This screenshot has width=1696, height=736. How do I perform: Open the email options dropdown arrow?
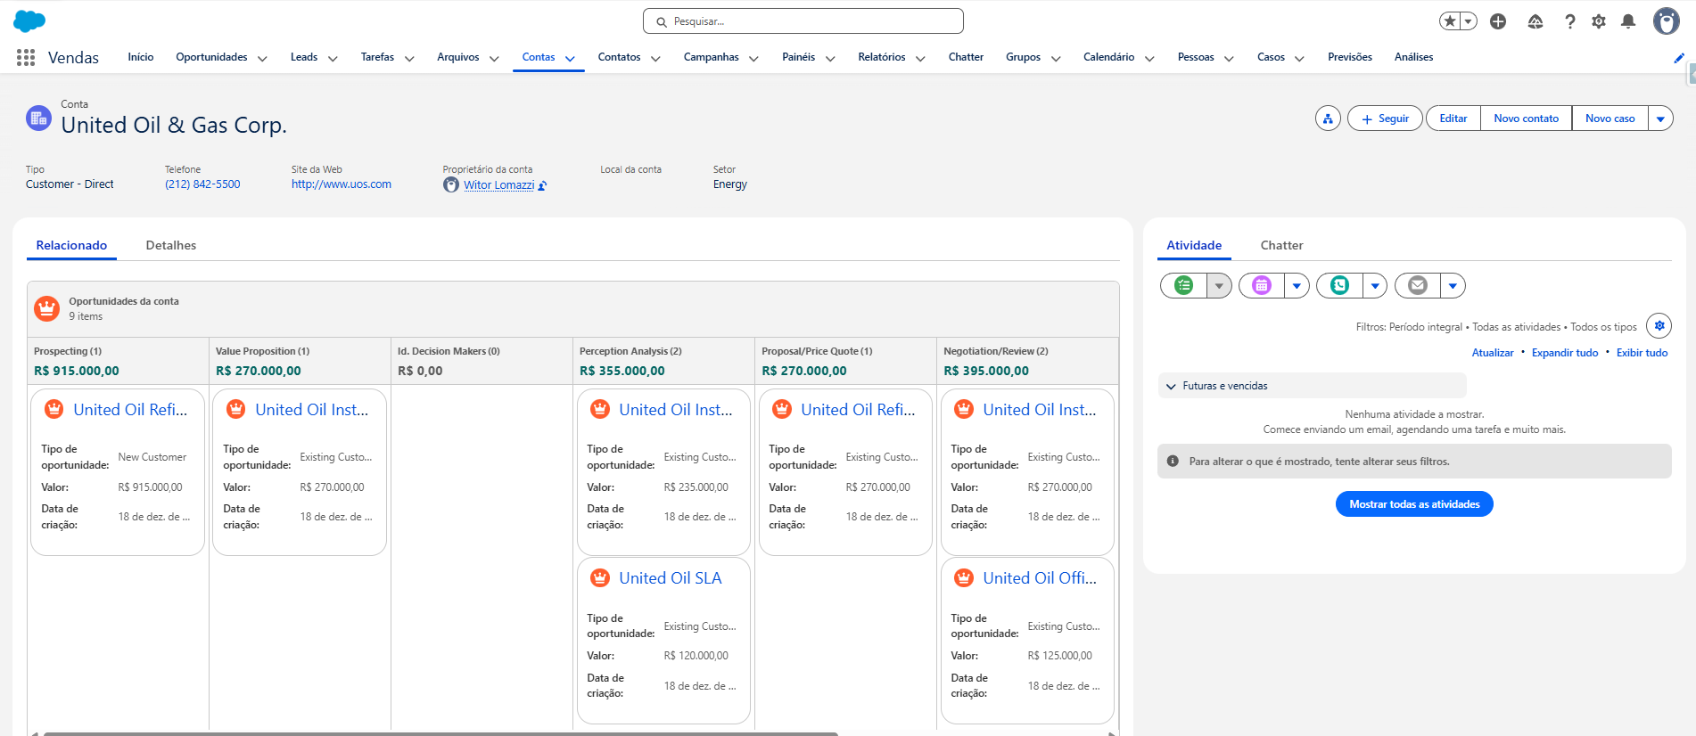coord(1453,285)
